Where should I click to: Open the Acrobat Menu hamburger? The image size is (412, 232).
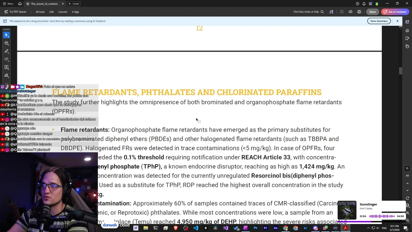click(8, 4)
